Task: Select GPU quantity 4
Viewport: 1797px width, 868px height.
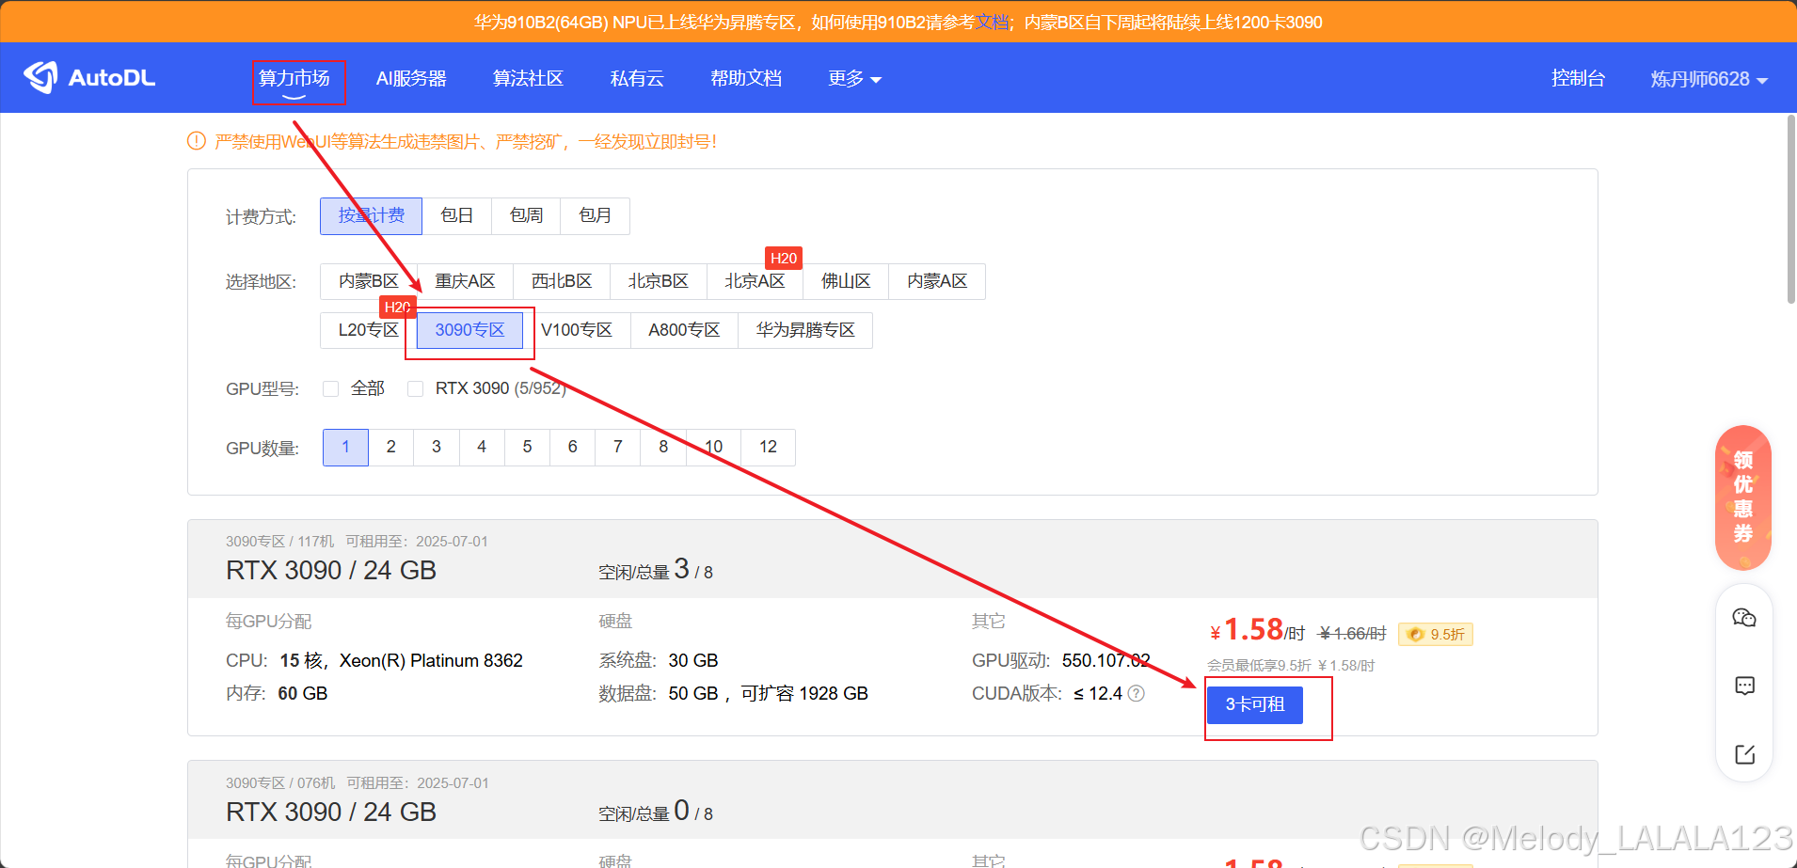Action: (x=482, y=447)
